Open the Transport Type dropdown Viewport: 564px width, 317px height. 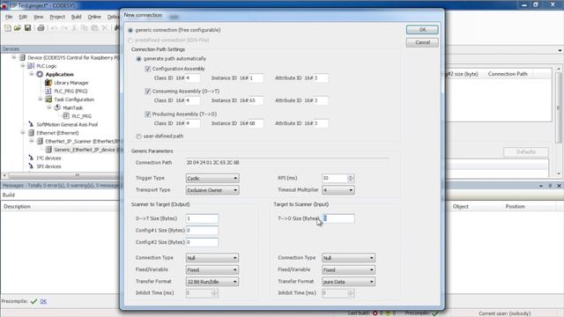click(x=212, y=190)
